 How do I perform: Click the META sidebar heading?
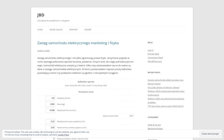[x=150, y=43]
